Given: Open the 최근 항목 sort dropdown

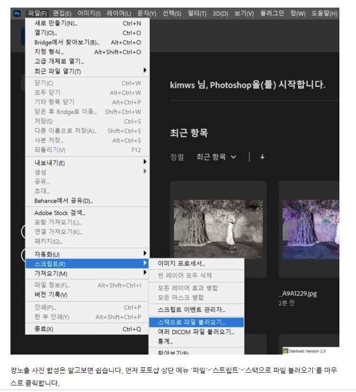Looking at the screenshot, I should pyautogui.click(x=216, y=157).
